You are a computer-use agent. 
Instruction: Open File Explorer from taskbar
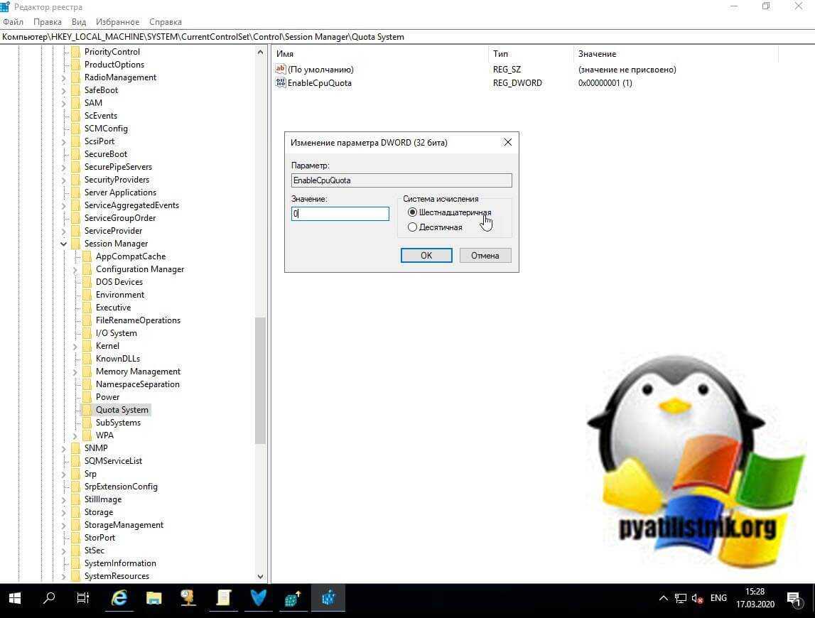tap(154, 598)
